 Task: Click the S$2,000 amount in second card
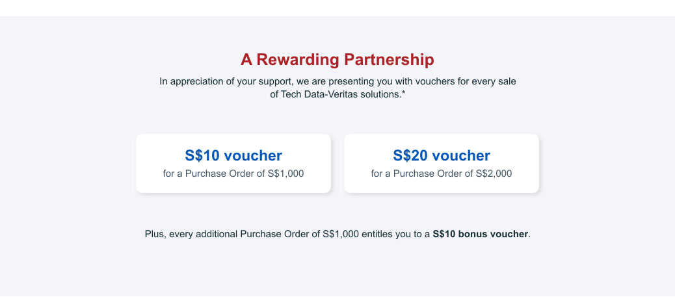coord(494,174)
